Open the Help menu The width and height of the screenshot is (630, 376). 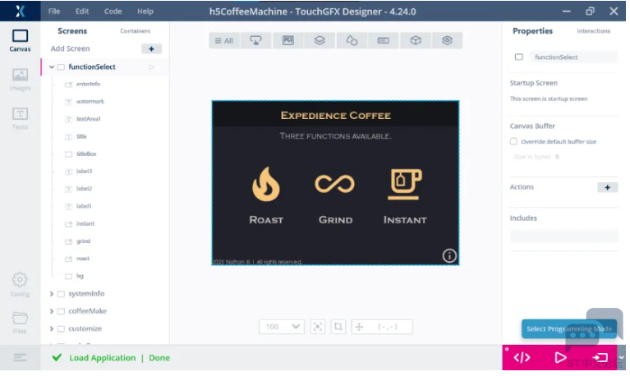pos(145,11)
